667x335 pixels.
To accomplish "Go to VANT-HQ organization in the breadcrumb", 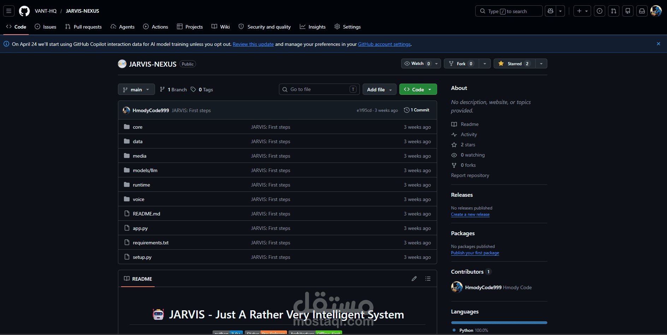I will [x=46, y=11].
